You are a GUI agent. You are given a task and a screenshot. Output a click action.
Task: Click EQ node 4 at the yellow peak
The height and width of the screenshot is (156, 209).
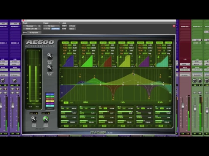pos(133,73)
